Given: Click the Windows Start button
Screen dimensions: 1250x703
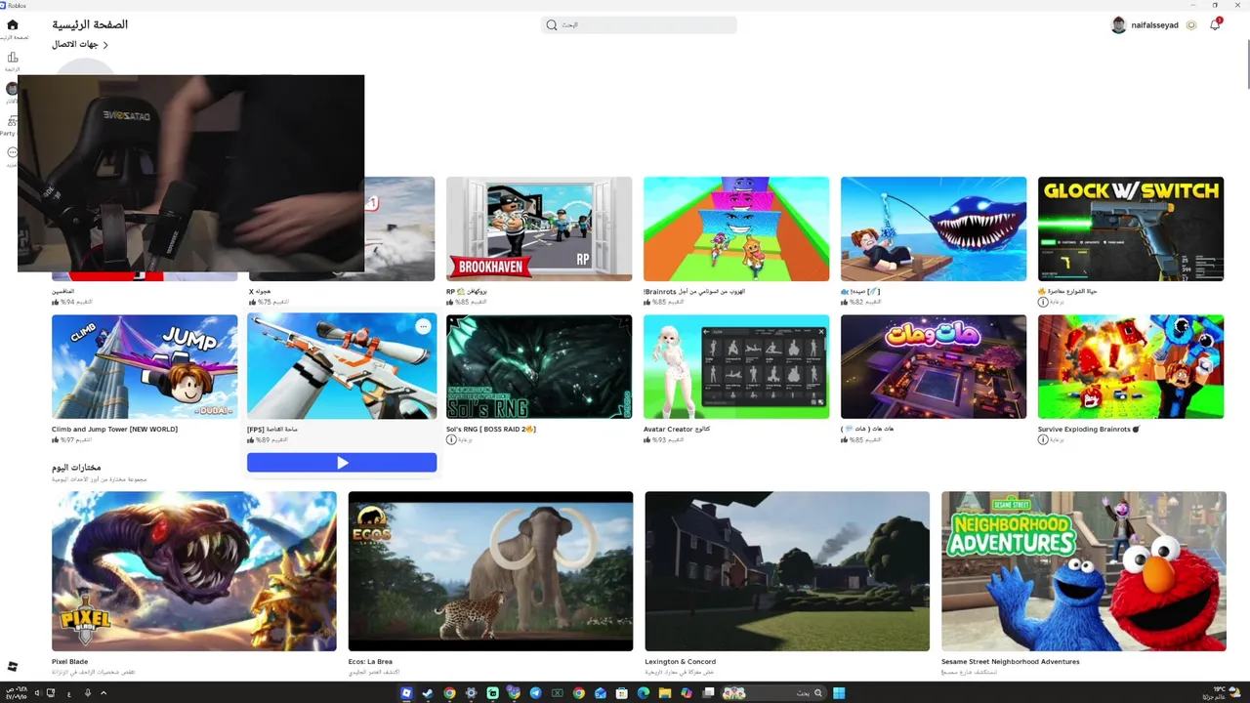Looking at the screenshot, I should click(839, 693).
